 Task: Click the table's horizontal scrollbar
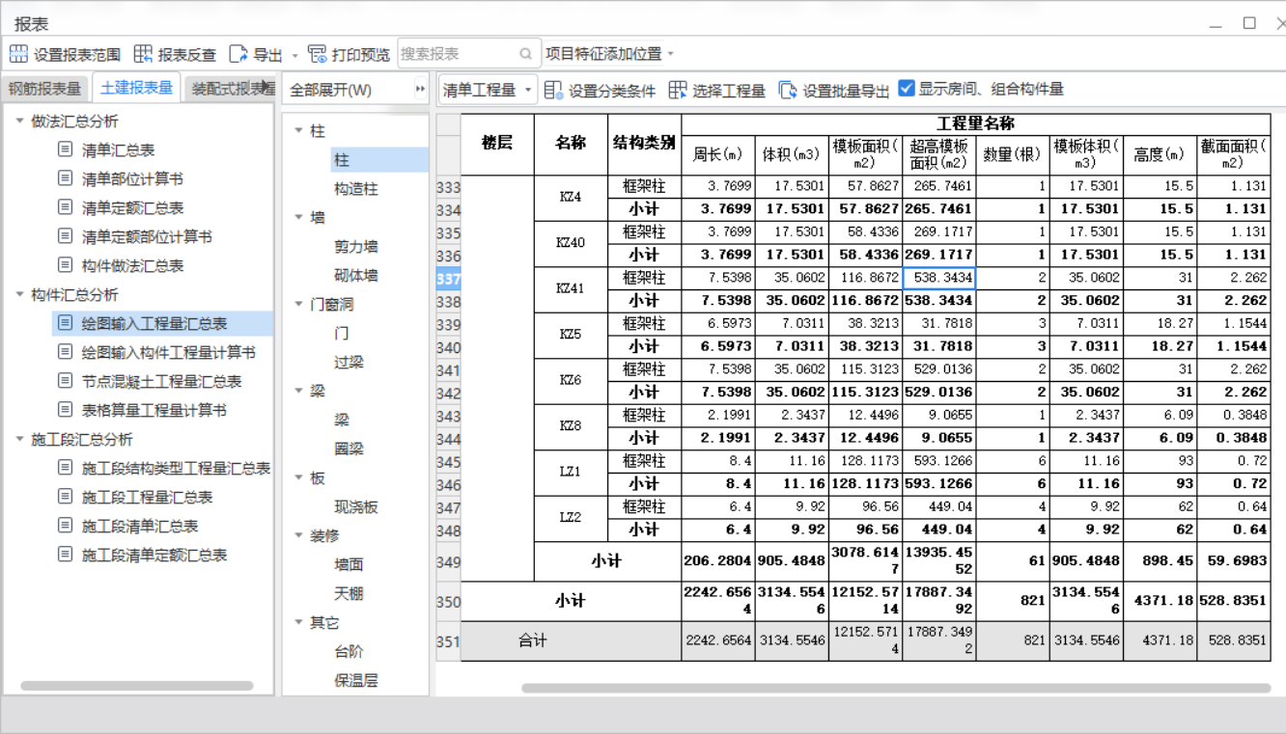[x=896, y=689]
